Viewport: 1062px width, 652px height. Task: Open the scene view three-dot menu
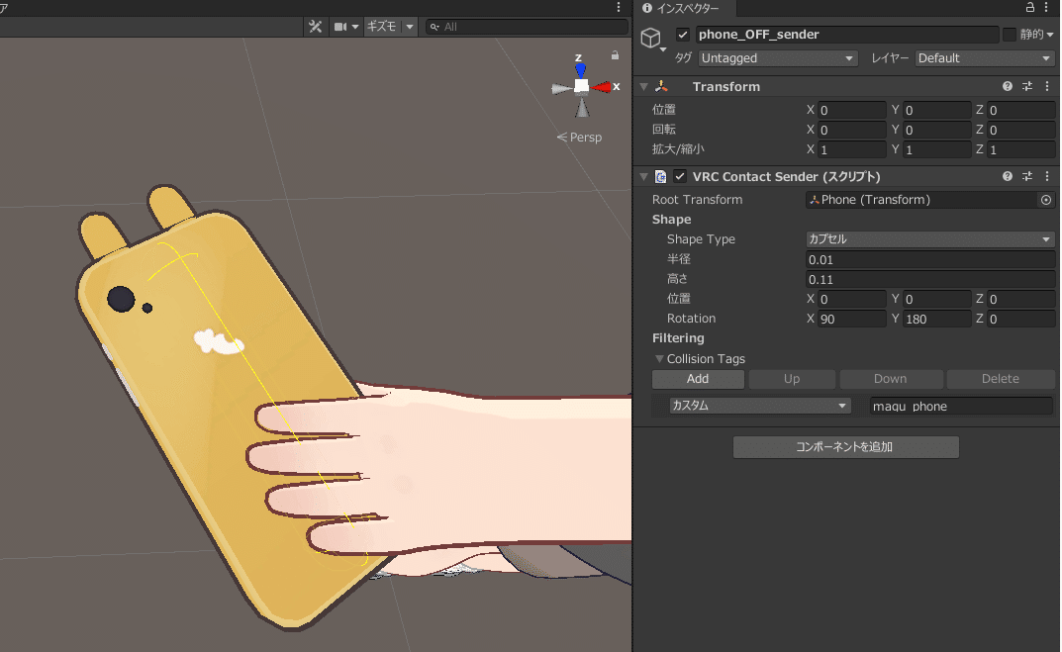[619, 8]
